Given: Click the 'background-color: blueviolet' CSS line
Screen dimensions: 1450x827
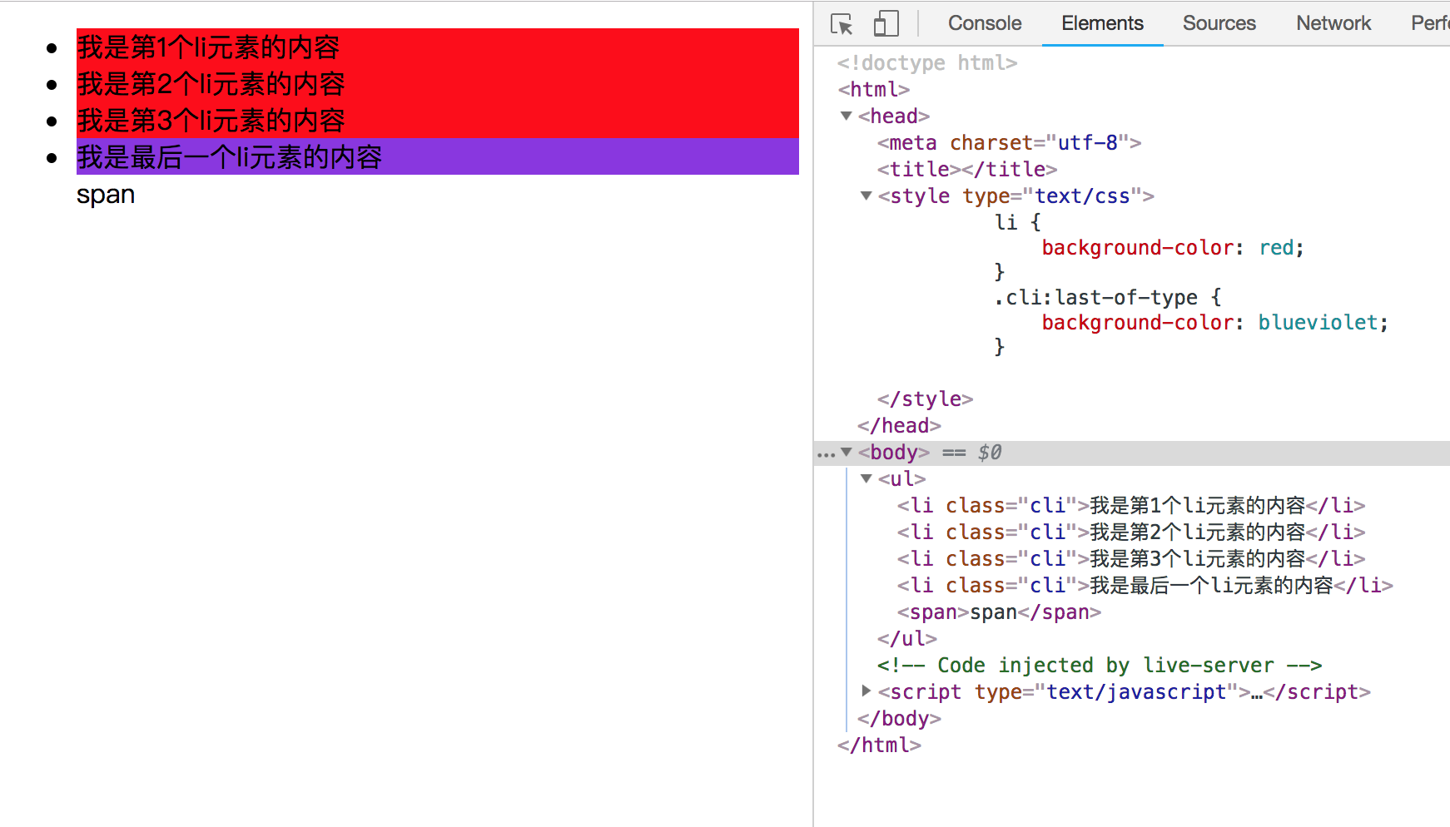Looking at the screenshot, I should click(x=1215, y=323).
